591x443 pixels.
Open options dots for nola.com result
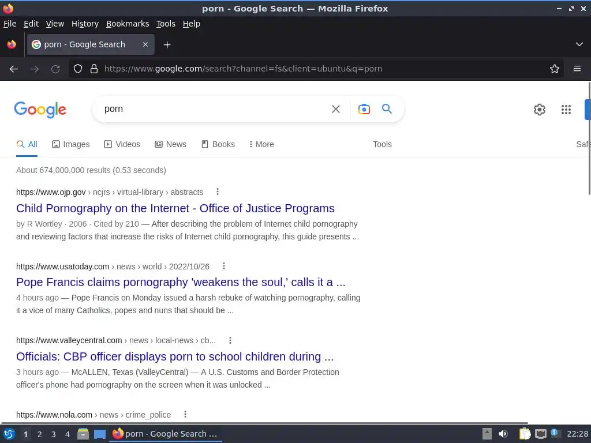(x=185, y=414)
